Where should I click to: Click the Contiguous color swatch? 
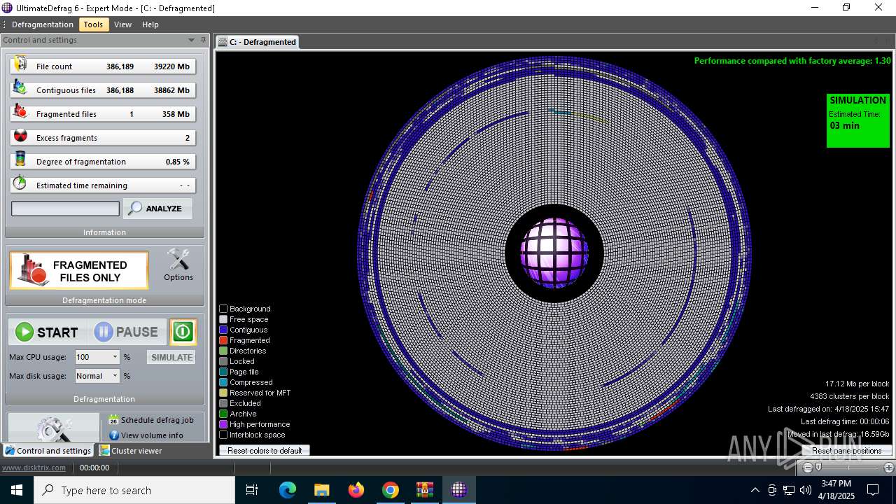[223, 330]
